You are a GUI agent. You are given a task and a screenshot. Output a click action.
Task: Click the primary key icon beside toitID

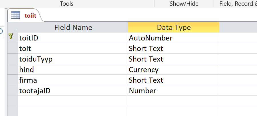click(11, 36)
